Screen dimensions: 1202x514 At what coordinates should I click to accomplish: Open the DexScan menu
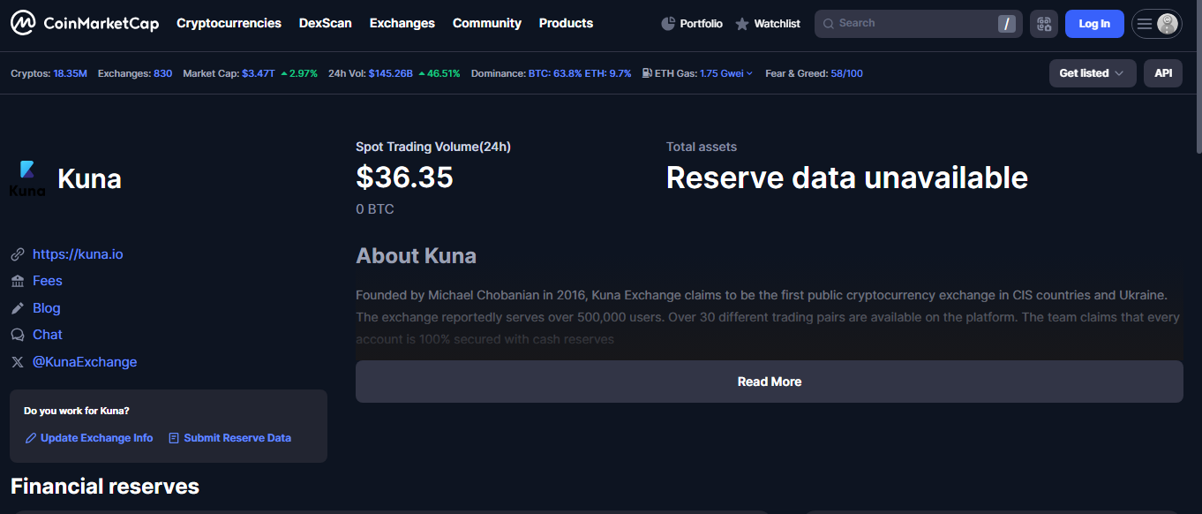pyautogui.click(x=326, y=23)
